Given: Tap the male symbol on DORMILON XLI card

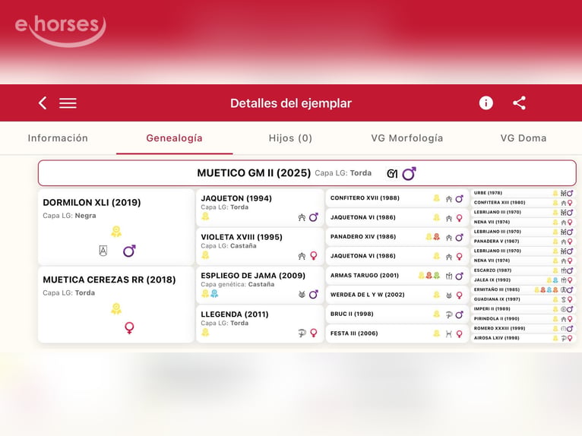Looking at the screenshot, I should point(129,251).
